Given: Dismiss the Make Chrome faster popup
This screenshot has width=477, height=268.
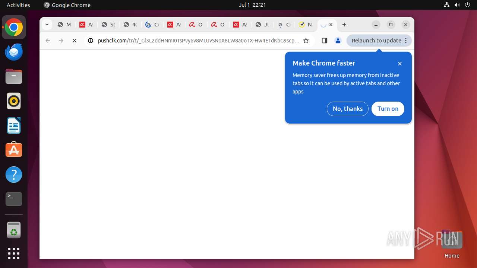Looking at the screenshot, I should (400, 64).
